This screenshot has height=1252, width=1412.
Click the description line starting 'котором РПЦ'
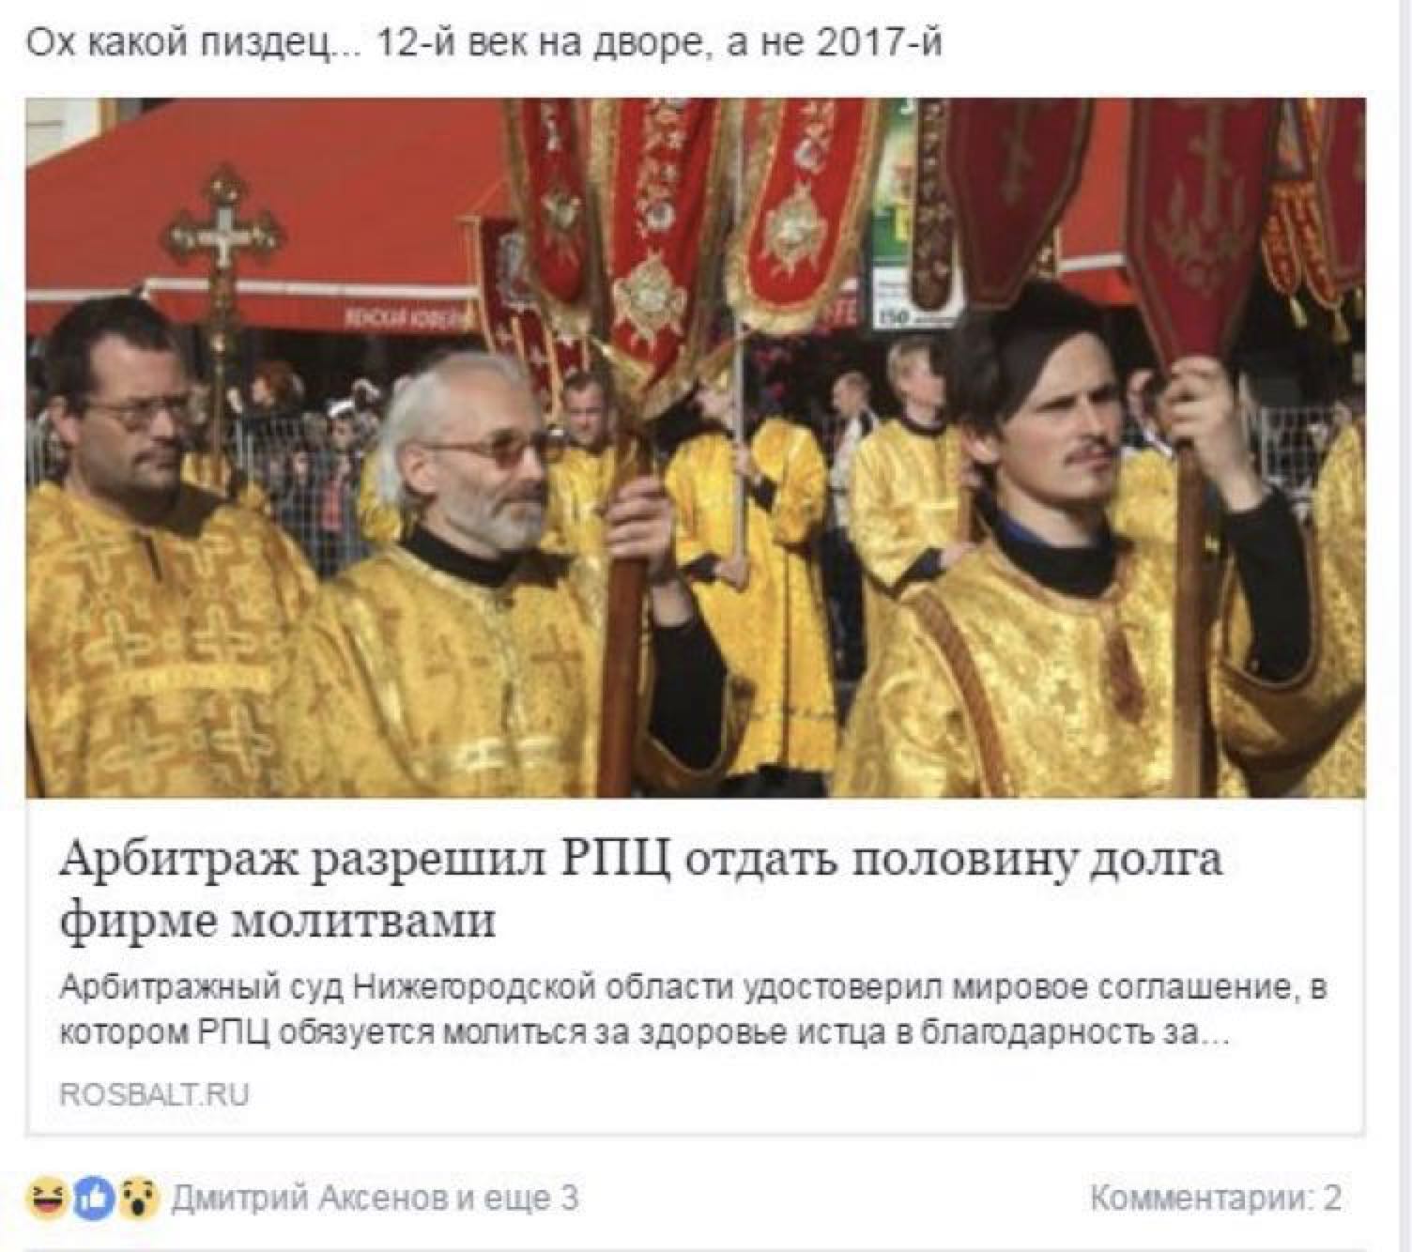tap(644, 1031)
